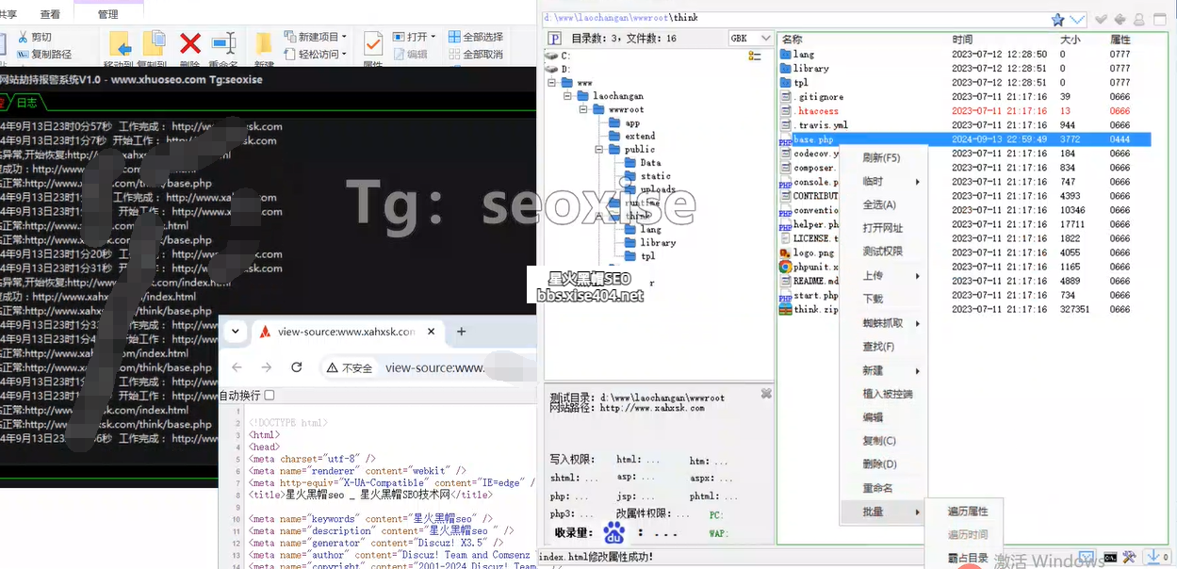The image size is (1177, 569).
Task: Click the star favorite icon in path bar
Action: point(1057,19)
